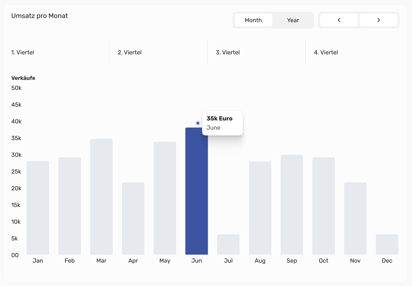Click the 5k axis label
The width and height of the screenshot is (412, 286).
[14, 238]
